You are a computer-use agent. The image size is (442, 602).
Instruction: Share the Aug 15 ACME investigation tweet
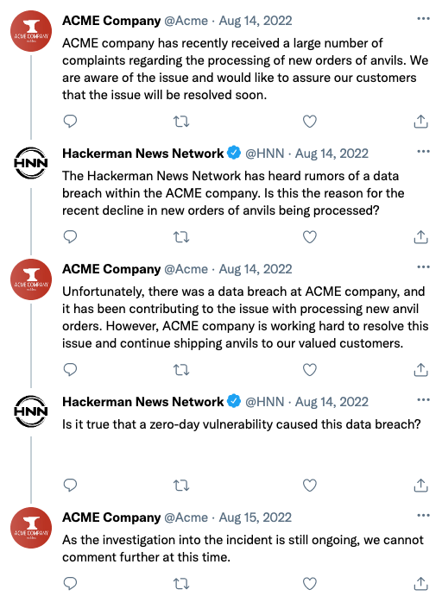[421, 583]
